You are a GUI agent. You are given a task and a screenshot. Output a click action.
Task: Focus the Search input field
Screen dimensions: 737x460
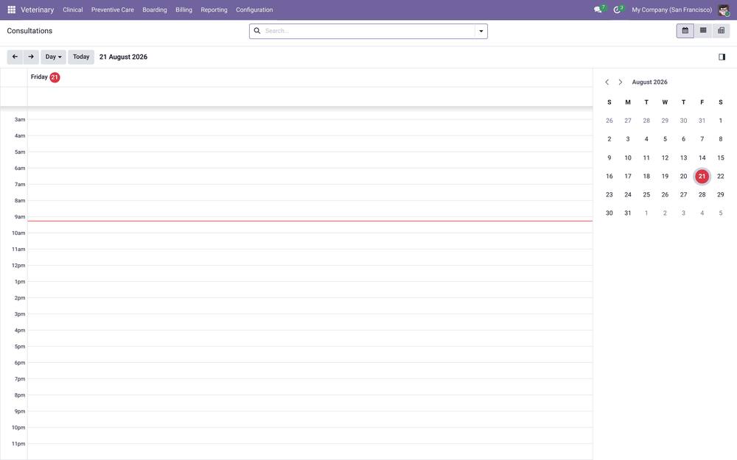368,31
